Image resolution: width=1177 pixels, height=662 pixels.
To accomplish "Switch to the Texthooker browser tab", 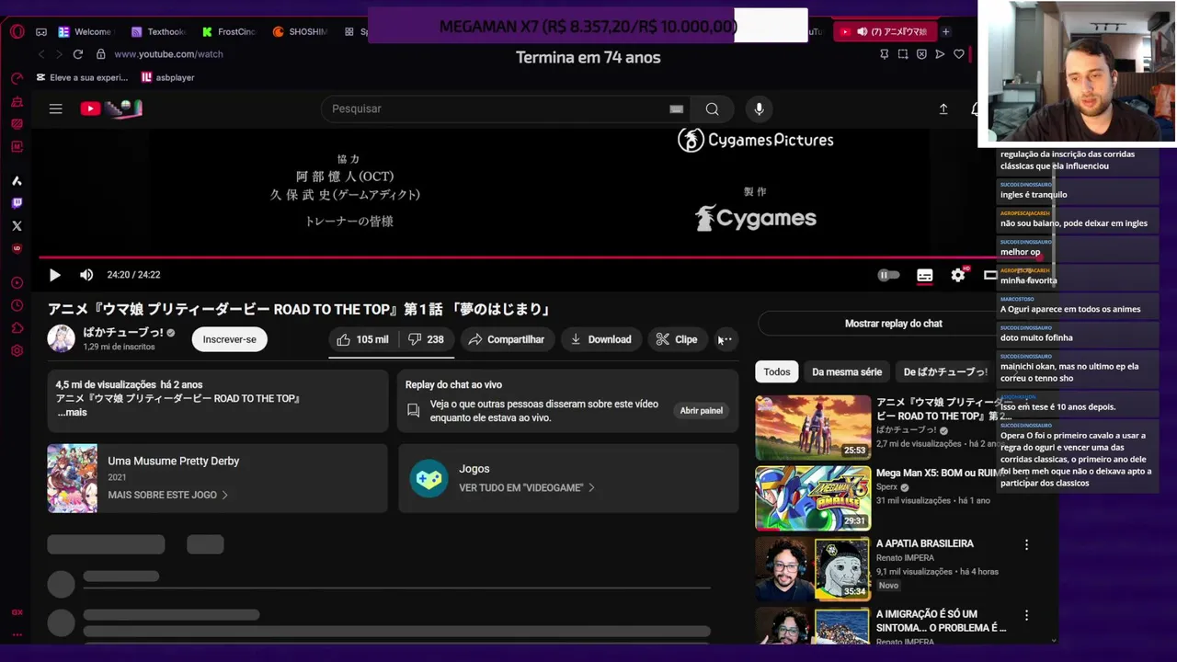I will click(158, 31).
